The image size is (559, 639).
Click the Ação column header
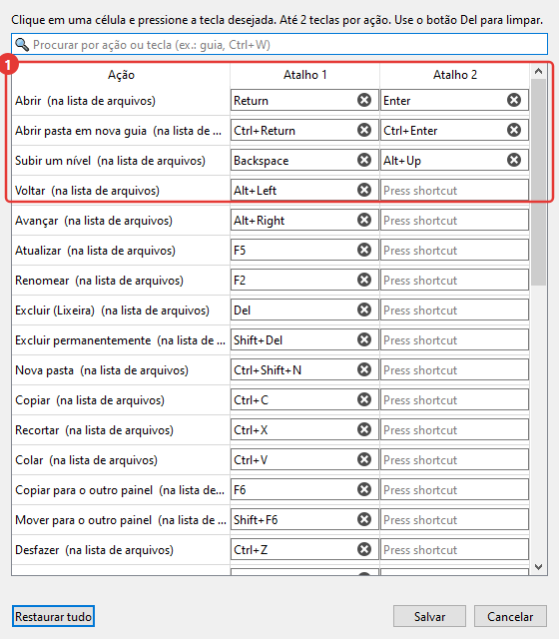(121, 75)
